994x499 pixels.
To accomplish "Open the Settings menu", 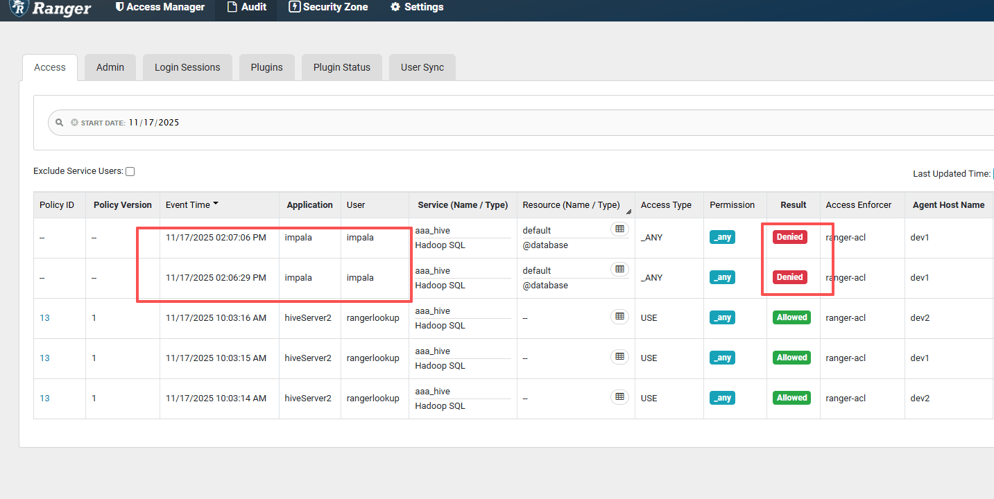I will pyautogui.click(x=417, y=7).
